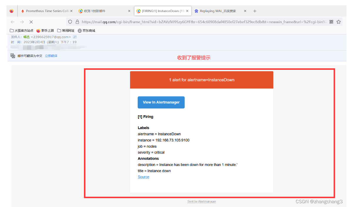This screenshot has width=347, height=207.
Task: Open the Source link
Action: pos(143,177)
